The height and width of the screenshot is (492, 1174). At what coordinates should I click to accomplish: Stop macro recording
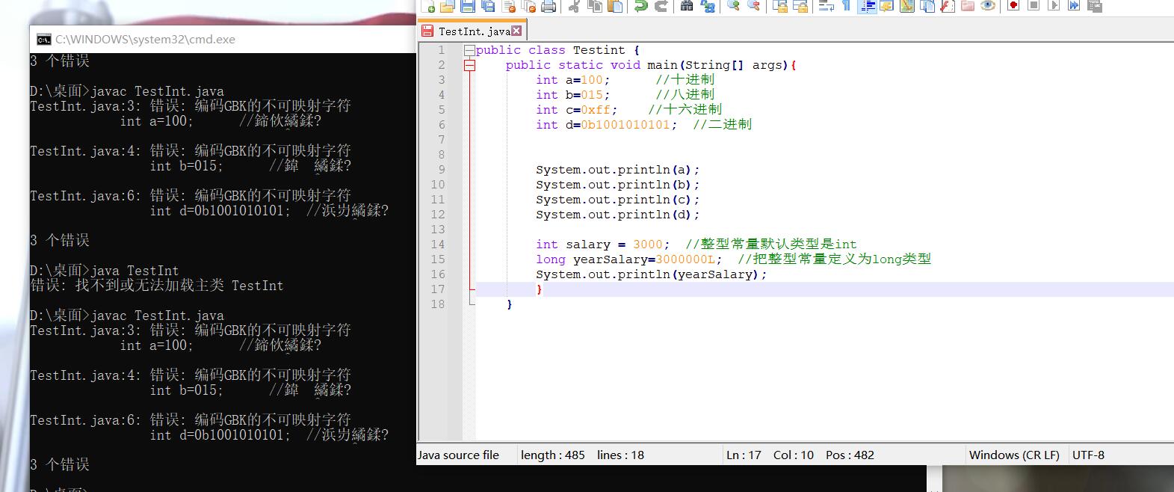click(x=1034, y=6)
